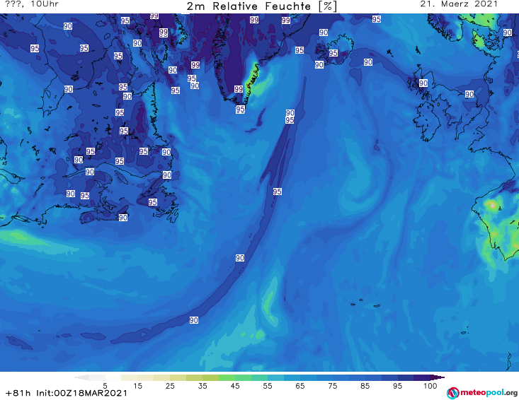Click the pale cream legend swatch above 15
This screenshot has height=400, width=519.
coord(130,377)
